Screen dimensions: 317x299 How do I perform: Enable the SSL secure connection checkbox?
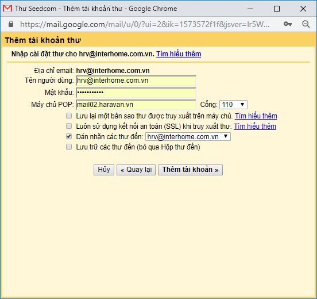[69, 126]
